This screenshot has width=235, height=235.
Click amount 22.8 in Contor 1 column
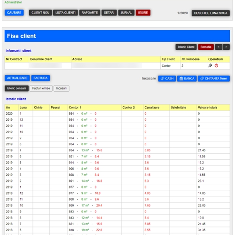[99, 230]
